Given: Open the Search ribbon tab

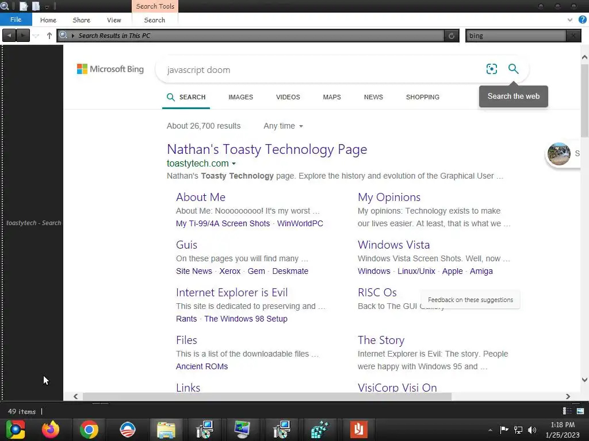Looking at the screenshot, I should [154, 20].
